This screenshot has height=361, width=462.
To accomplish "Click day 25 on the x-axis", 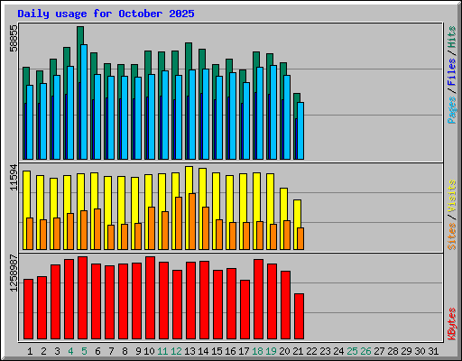I will point(352,351).
